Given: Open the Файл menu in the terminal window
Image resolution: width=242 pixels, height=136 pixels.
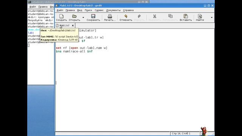Looking at the screenshot, I should [x=33, y=7].
